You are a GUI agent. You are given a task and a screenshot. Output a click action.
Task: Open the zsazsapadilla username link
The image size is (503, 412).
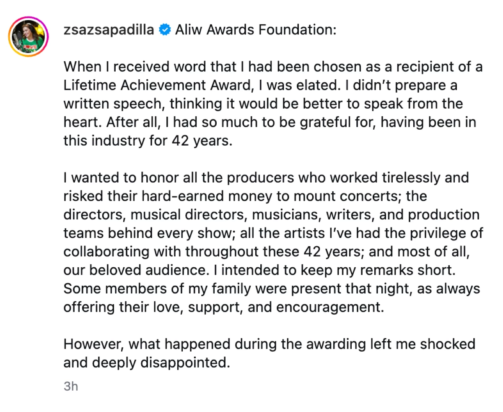[x=109, y=30]
